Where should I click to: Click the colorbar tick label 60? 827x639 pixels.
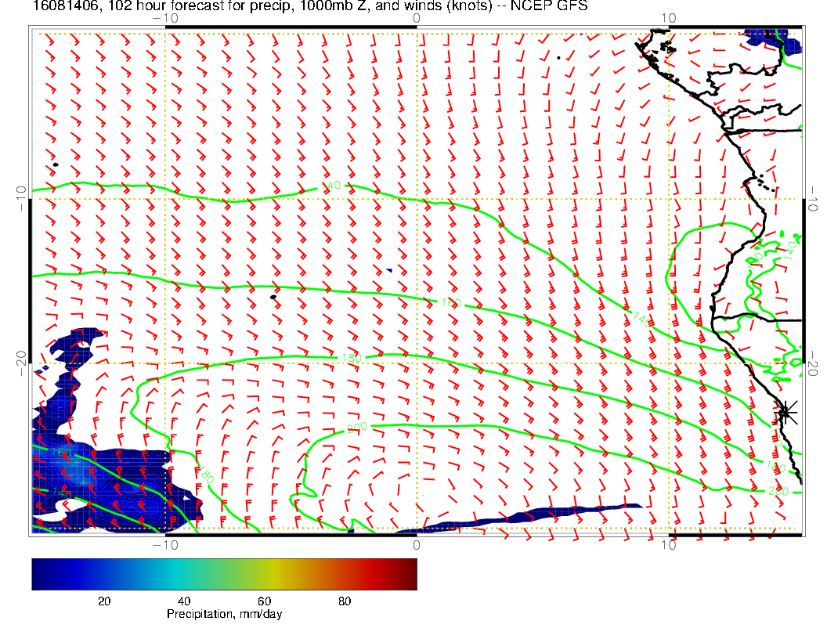tap(264, 601)
